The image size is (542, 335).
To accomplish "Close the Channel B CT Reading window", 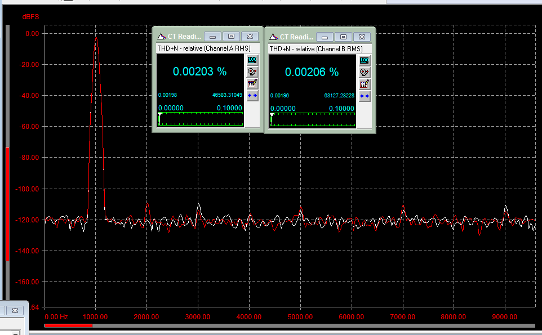I will click(362, 37).
